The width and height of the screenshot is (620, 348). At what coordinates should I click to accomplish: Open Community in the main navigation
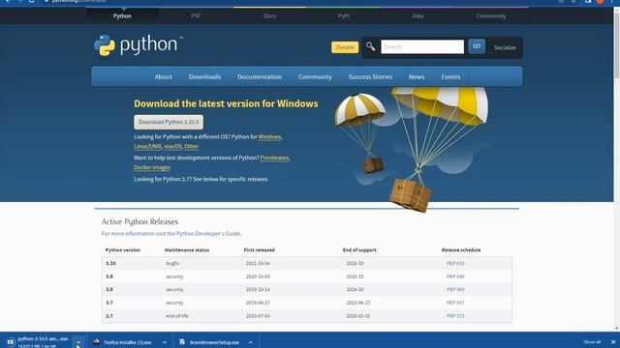pos(315,77)
